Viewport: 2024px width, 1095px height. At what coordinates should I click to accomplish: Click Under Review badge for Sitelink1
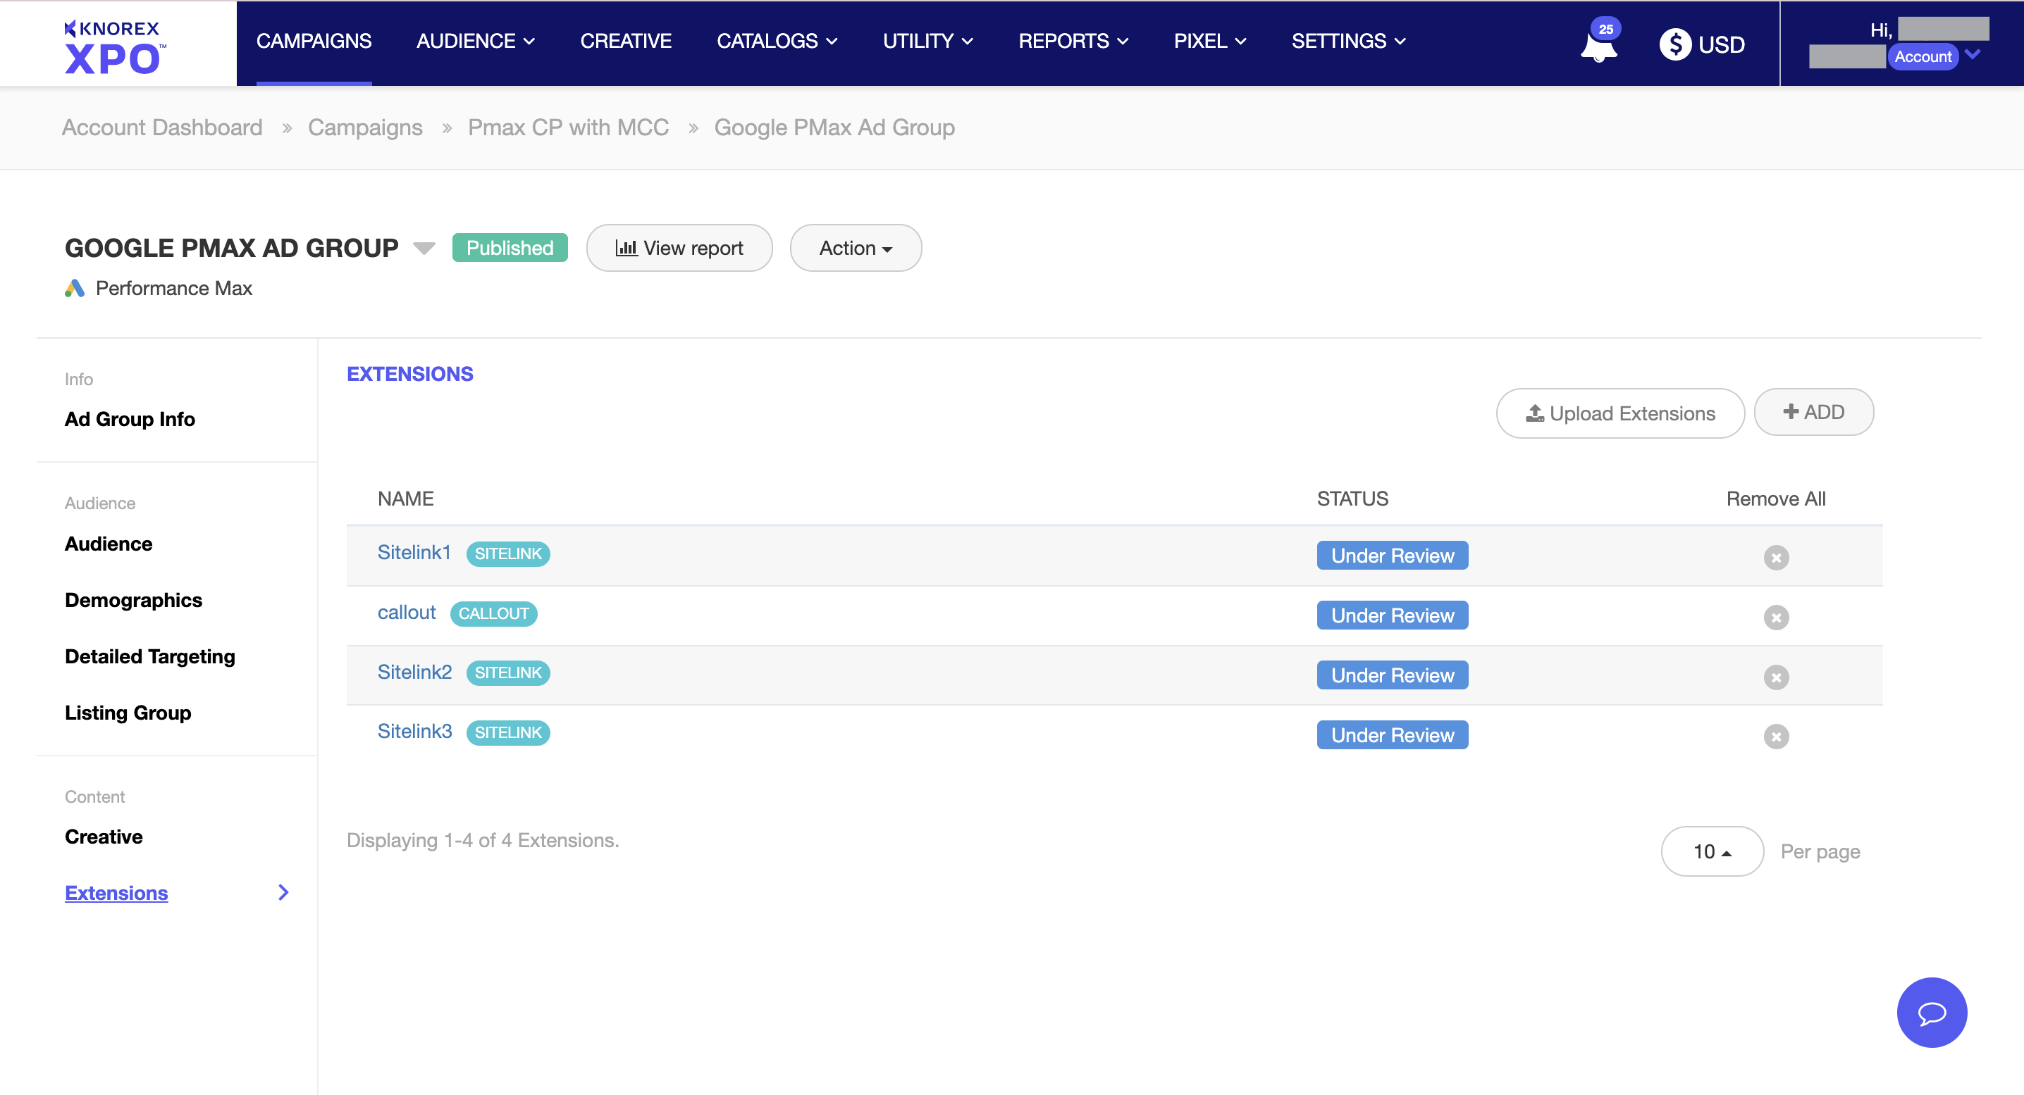[x=1393, y=556]
